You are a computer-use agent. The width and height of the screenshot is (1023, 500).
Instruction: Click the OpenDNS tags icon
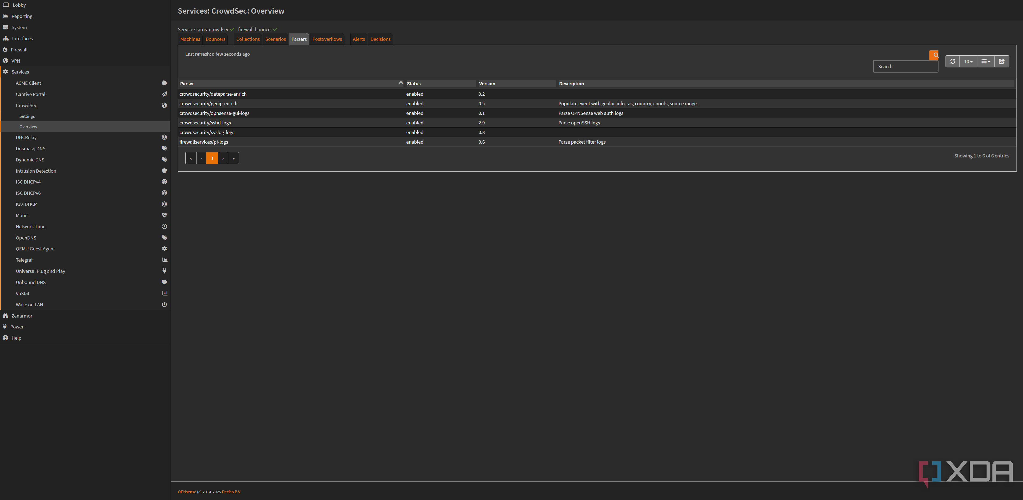[165, 238]
